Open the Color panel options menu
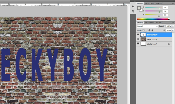The width and height of the screenshot is (175, 104). pos(173,4)
